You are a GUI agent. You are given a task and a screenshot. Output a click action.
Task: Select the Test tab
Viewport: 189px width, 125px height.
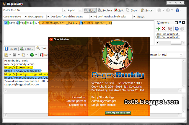point(41,48)
